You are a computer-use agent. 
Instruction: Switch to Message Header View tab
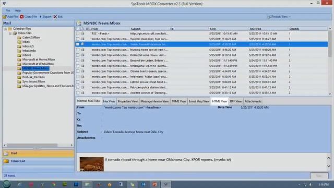[x=154, y=101]
